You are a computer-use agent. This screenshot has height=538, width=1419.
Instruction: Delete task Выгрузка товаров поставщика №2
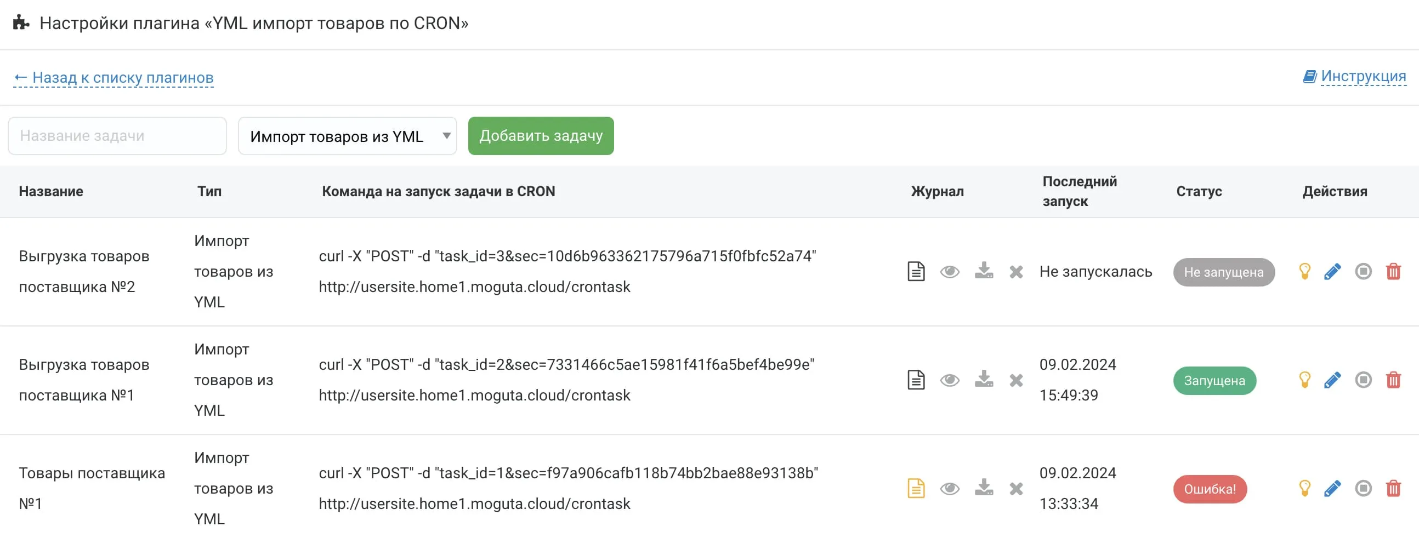[1393, 271]
